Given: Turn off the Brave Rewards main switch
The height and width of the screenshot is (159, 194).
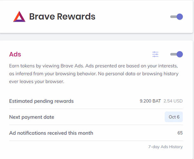Looking at the screenshot, I should tap(177, 17).
